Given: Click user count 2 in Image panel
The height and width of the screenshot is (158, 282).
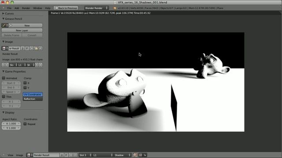Looking at the screenshot, I should coord(22,48).
